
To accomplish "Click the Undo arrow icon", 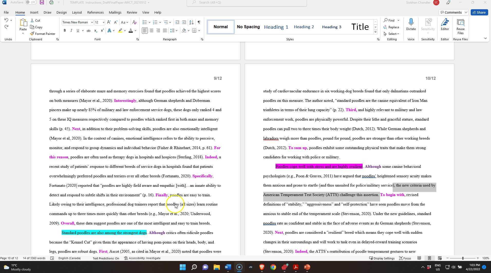I will pyautogui.click(x=6, y=20).
